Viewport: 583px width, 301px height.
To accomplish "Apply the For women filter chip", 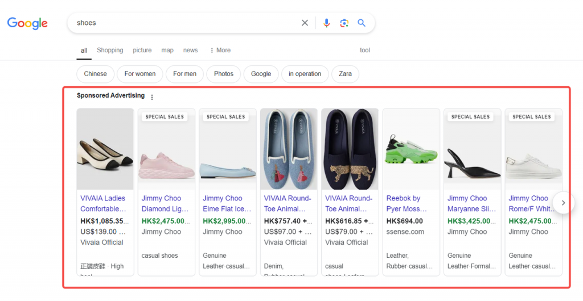I will click(x=140, y=74).
